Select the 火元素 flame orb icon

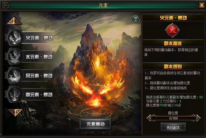15,37
